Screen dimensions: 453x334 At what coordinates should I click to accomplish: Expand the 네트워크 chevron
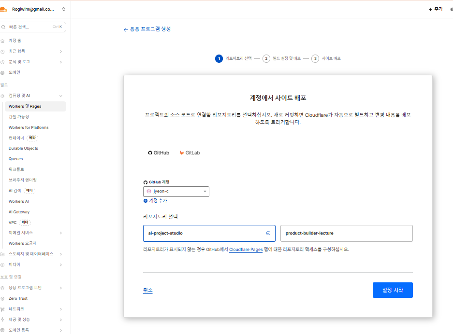coord(60,309)
